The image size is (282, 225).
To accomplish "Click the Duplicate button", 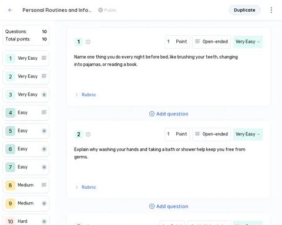I will (x=244, y=10).
